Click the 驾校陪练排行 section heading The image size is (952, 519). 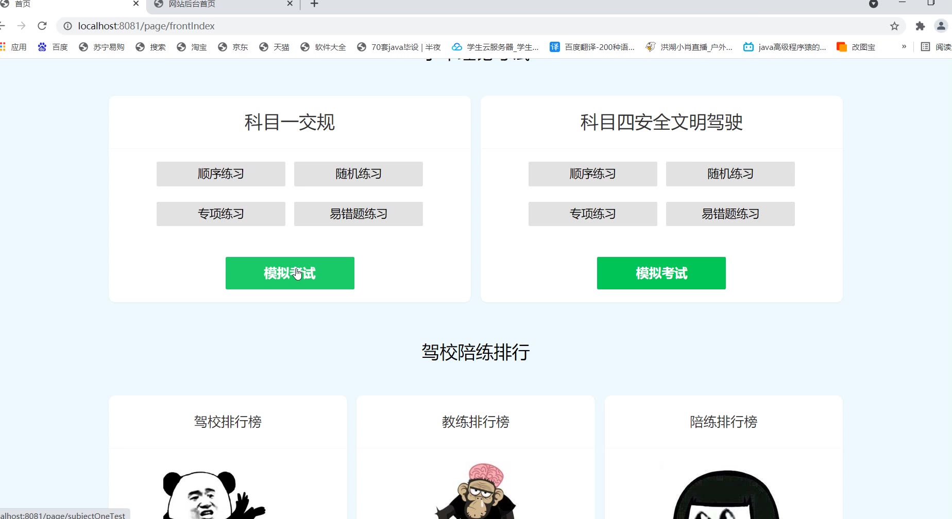tap(475, 353)
